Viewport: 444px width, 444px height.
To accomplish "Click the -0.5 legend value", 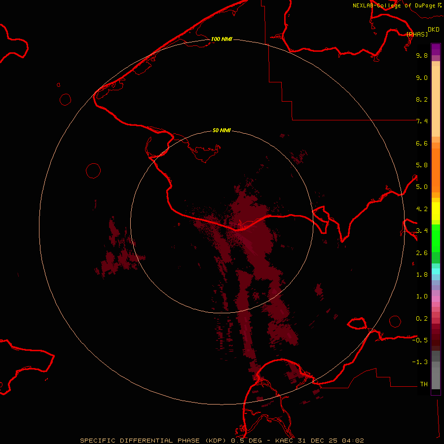I will click(x=420, y=340).
